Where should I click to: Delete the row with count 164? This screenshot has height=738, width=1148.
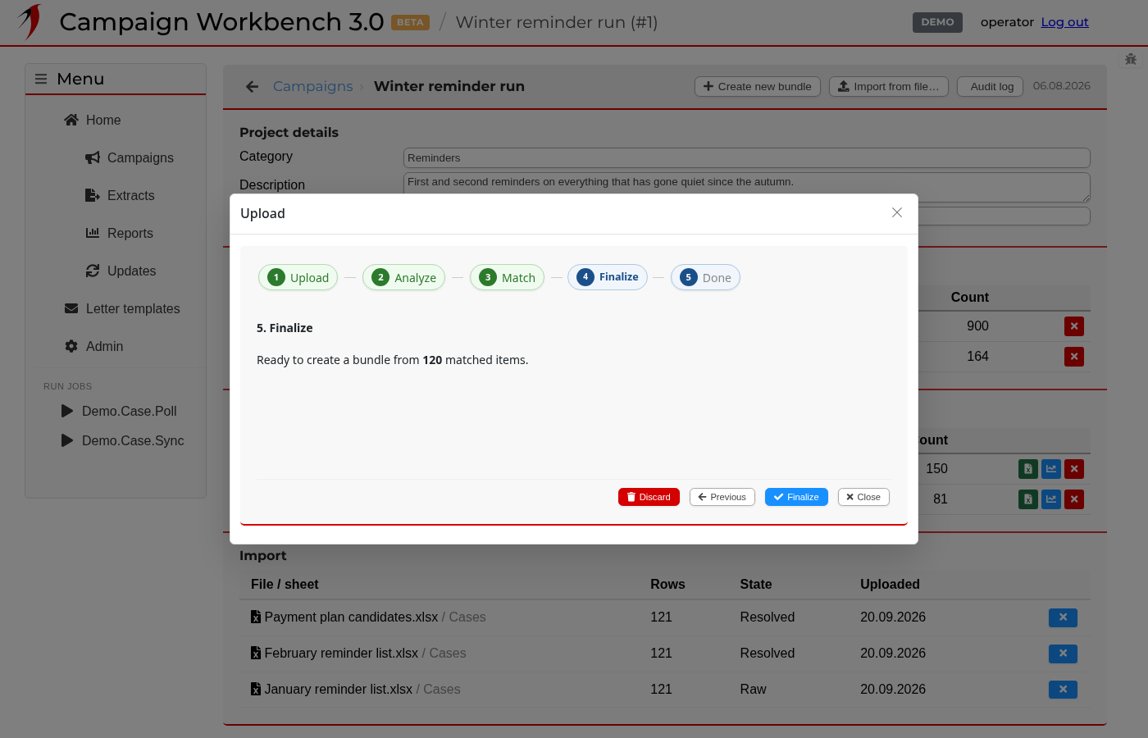click(1074, 357)
